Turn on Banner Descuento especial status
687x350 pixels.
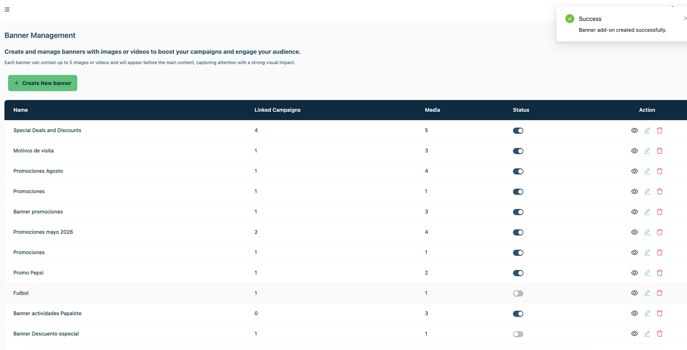coord(518,334)
